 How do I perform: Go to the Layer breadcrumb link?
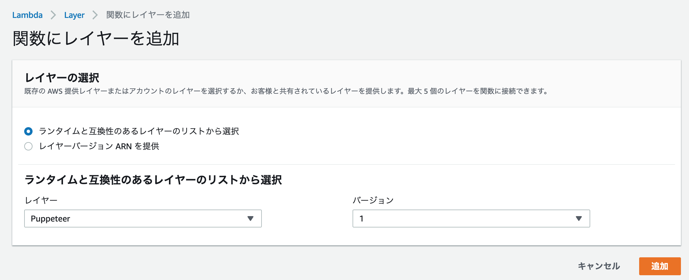click(74, 15)
